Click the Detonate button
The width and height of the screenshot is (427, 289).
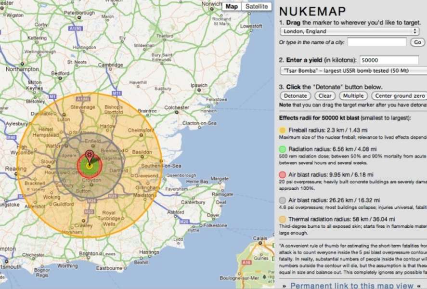(295, 96)
